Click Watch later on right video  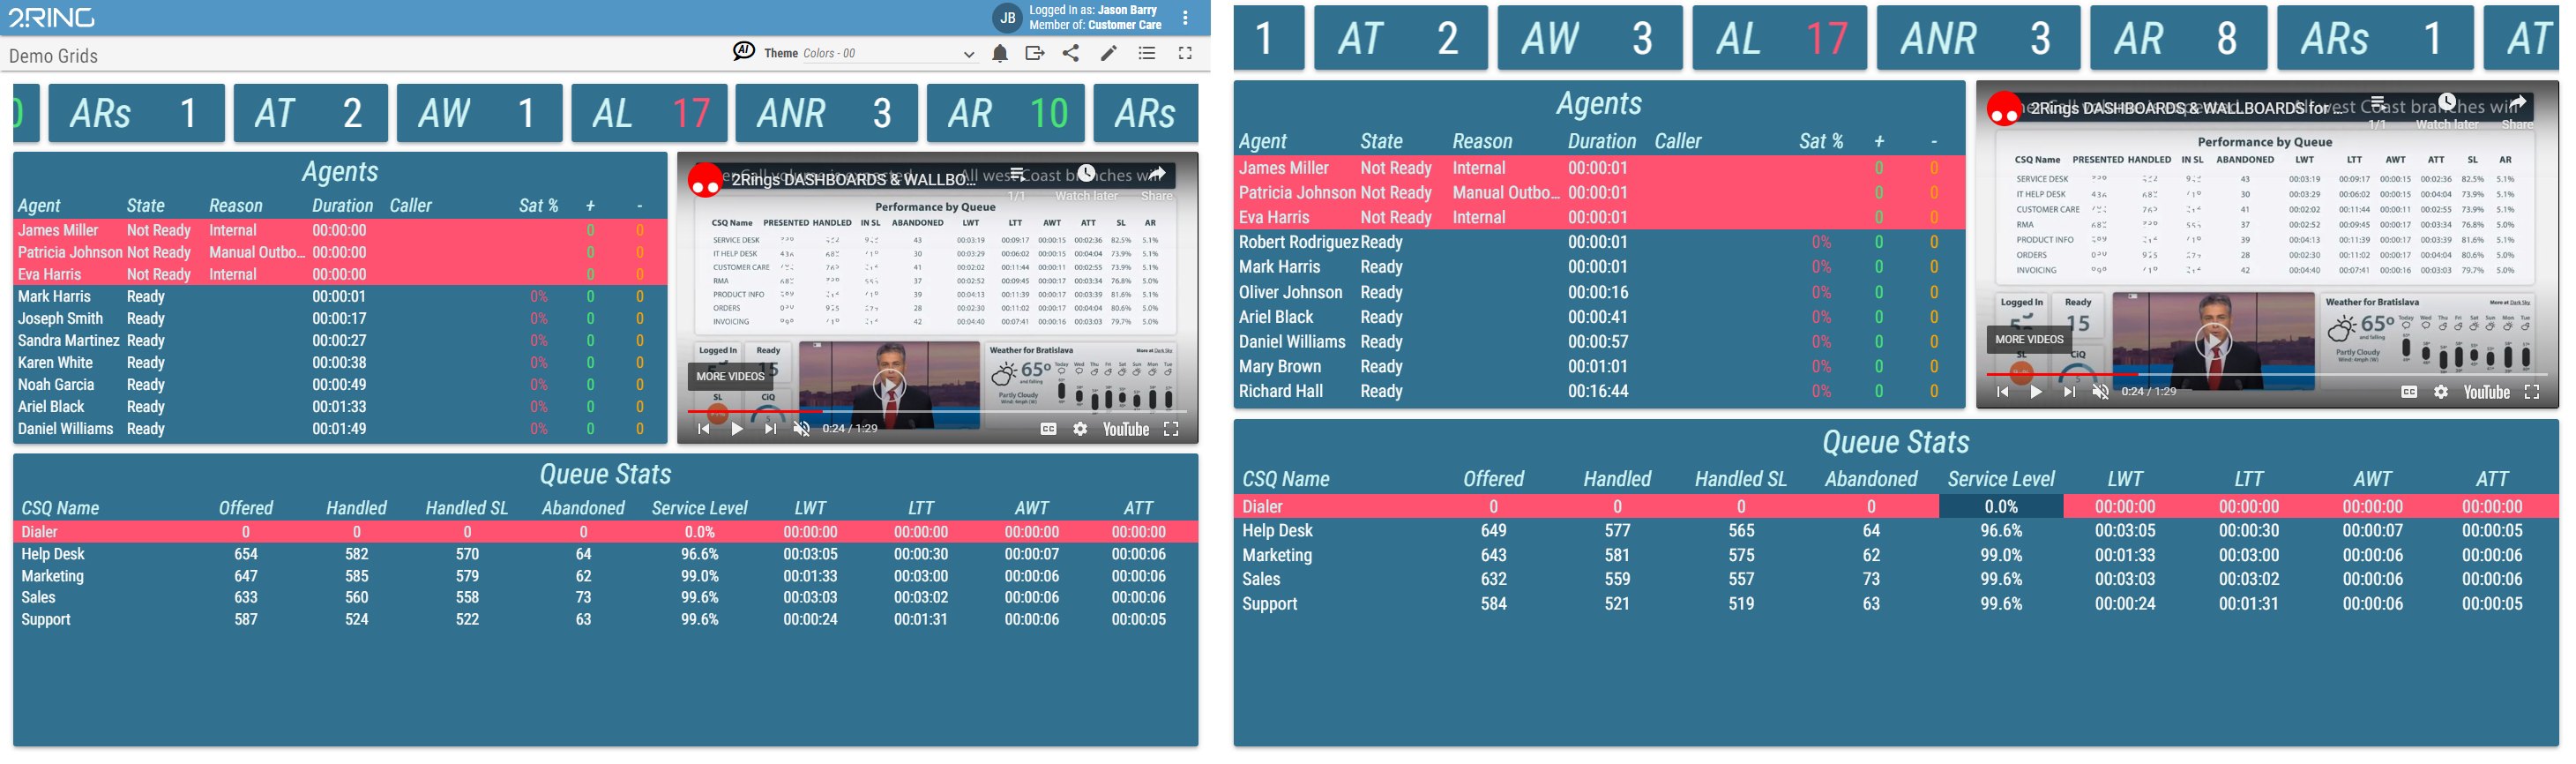pos(2446,110)
